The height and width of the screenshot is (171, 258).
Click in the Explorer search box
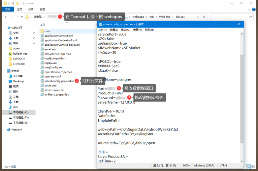pyautogui.click(x=231, y=17)
